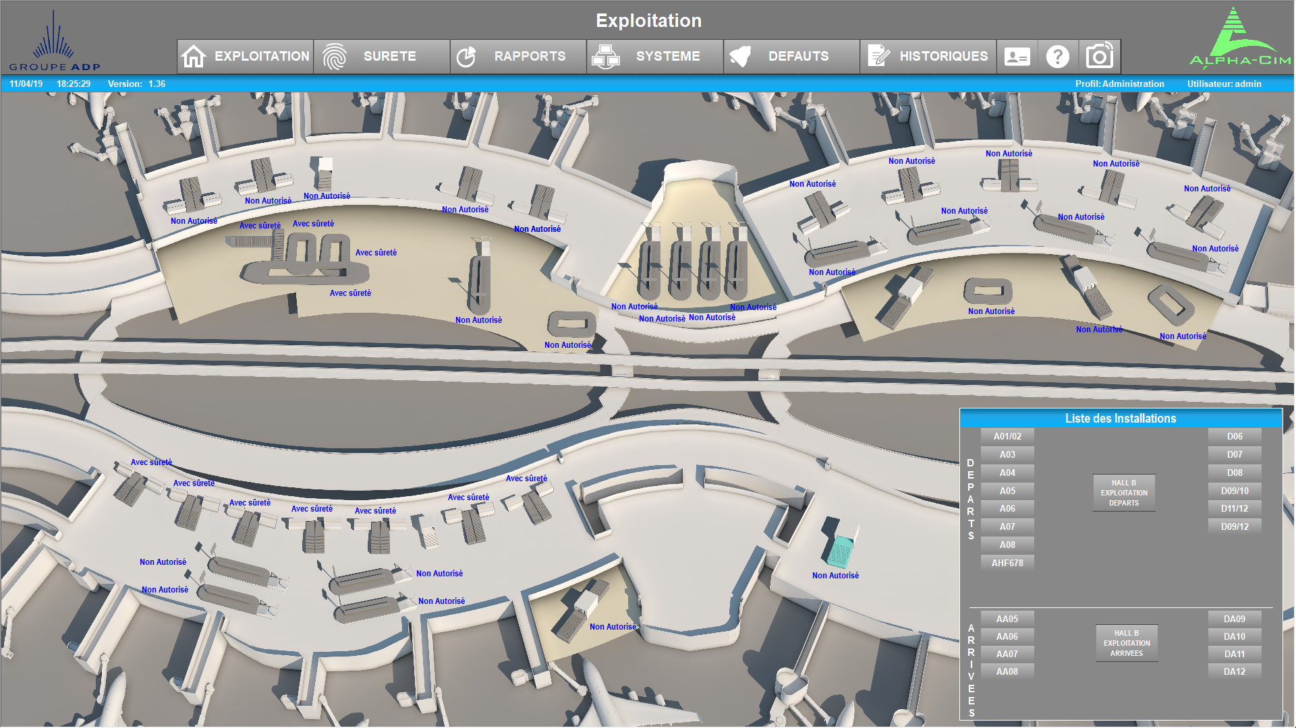The image size is (1296, 728).
Task: Click the Système network icon
Action: click(x=606, y=56)
